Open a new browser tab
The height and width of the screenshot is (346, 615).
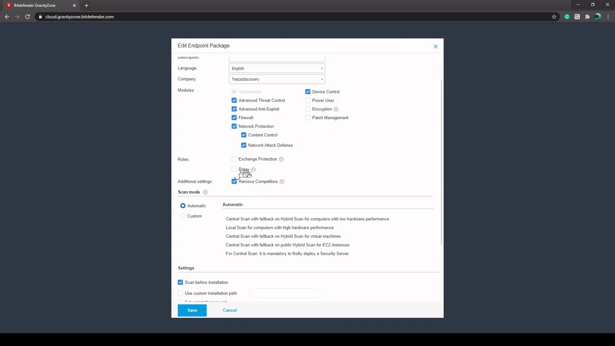point(86,5)
